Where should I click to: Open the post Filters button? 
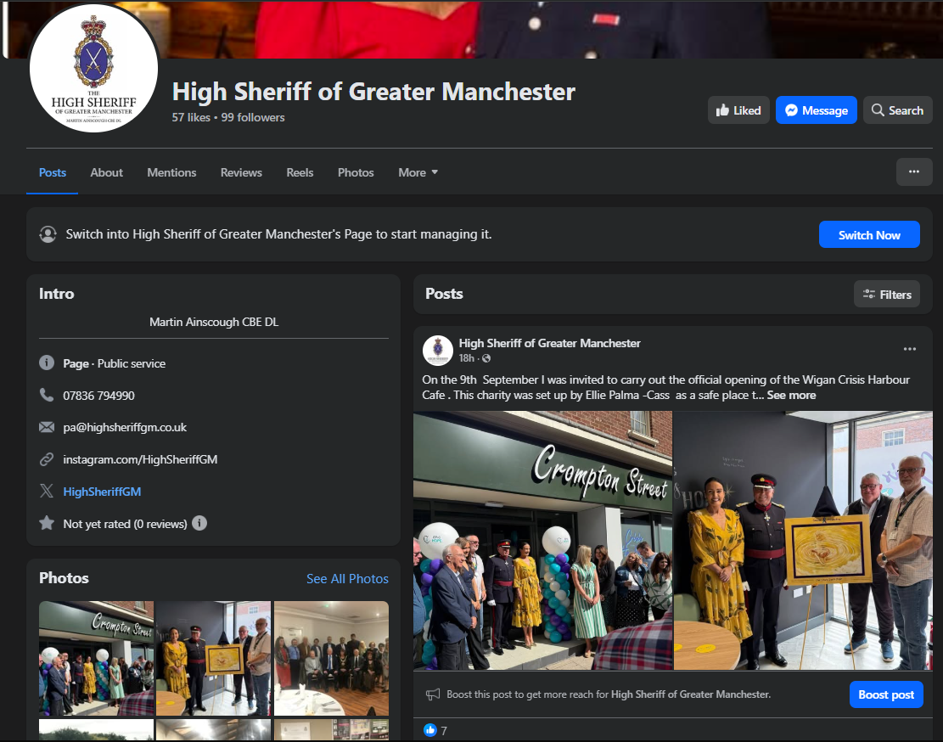[x=886, y=294]
